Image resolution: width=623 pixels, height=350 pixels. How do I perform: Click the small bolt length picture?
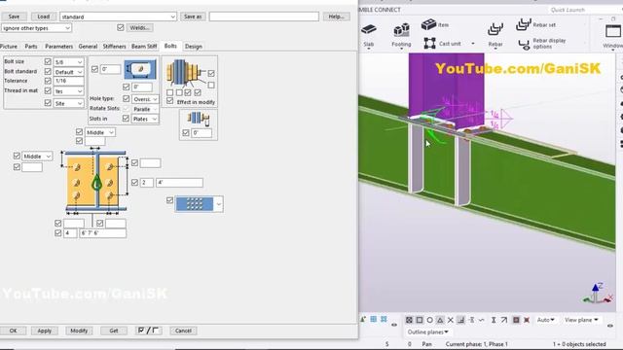(198, 119)
